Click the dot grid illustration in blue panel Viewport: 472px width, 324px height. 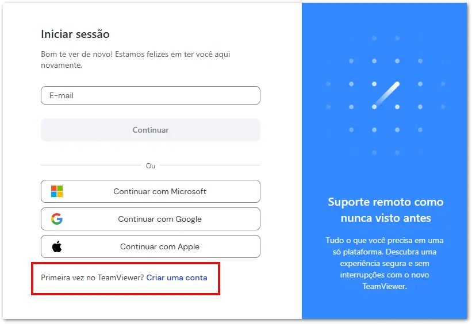386,95
